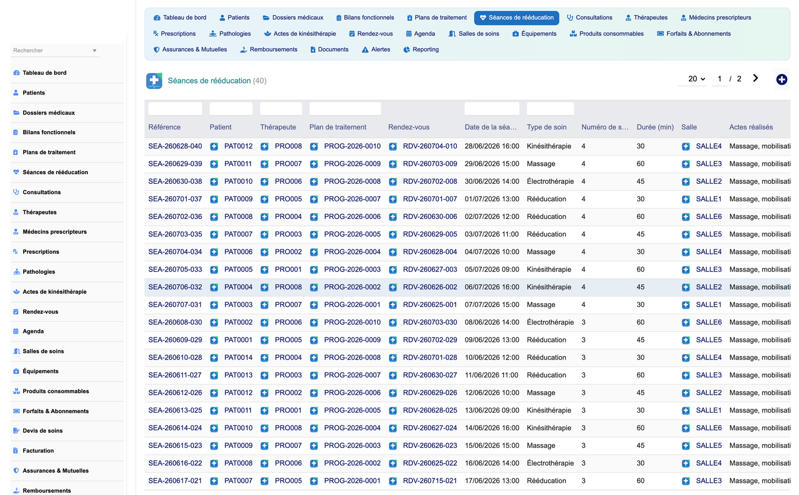Open Actes de kinésithérapie top menu item

(x=300, y=34)
